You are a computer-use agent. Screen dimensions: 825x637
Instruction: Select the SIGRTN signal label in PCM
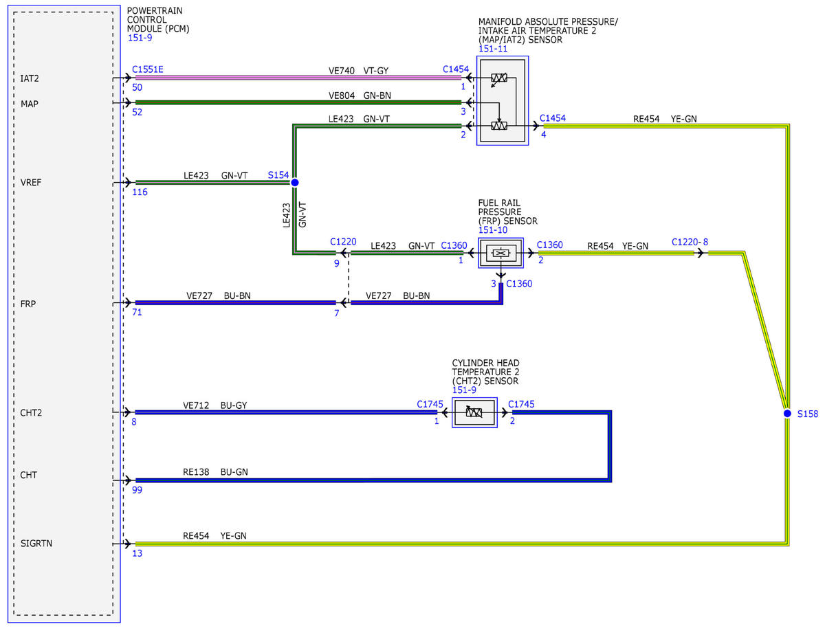(x=37, y=544)
